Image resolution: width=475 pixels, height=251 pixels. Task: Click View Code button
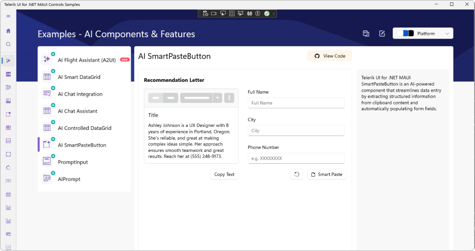click(x=330, y=56)
